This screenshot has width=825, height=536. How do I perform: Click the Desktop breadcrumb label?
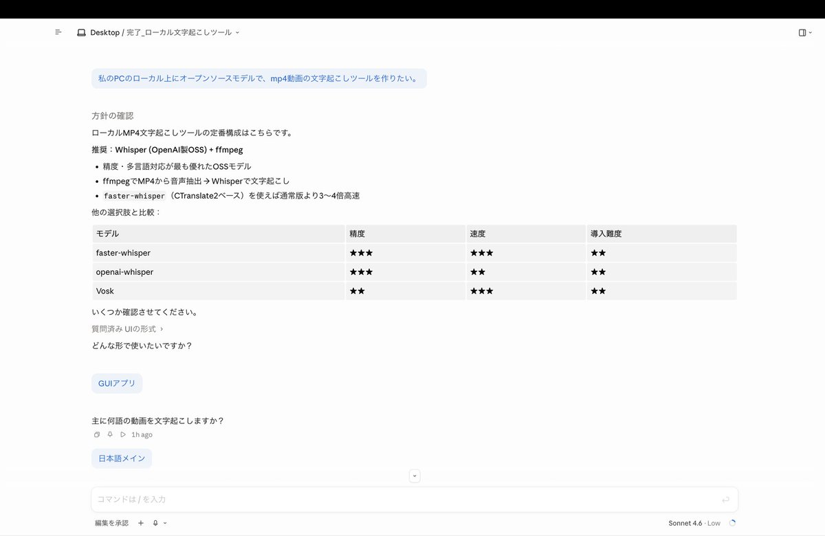(104, 32)
